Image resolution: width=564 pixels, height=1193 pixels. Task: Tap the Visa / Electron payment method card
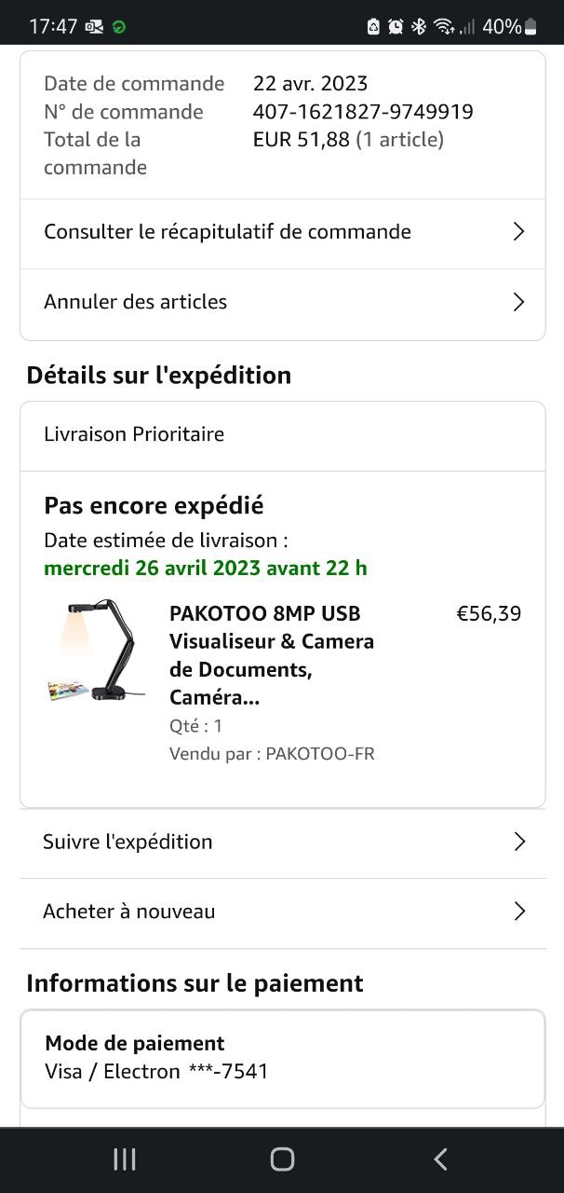pos(282,1059)
